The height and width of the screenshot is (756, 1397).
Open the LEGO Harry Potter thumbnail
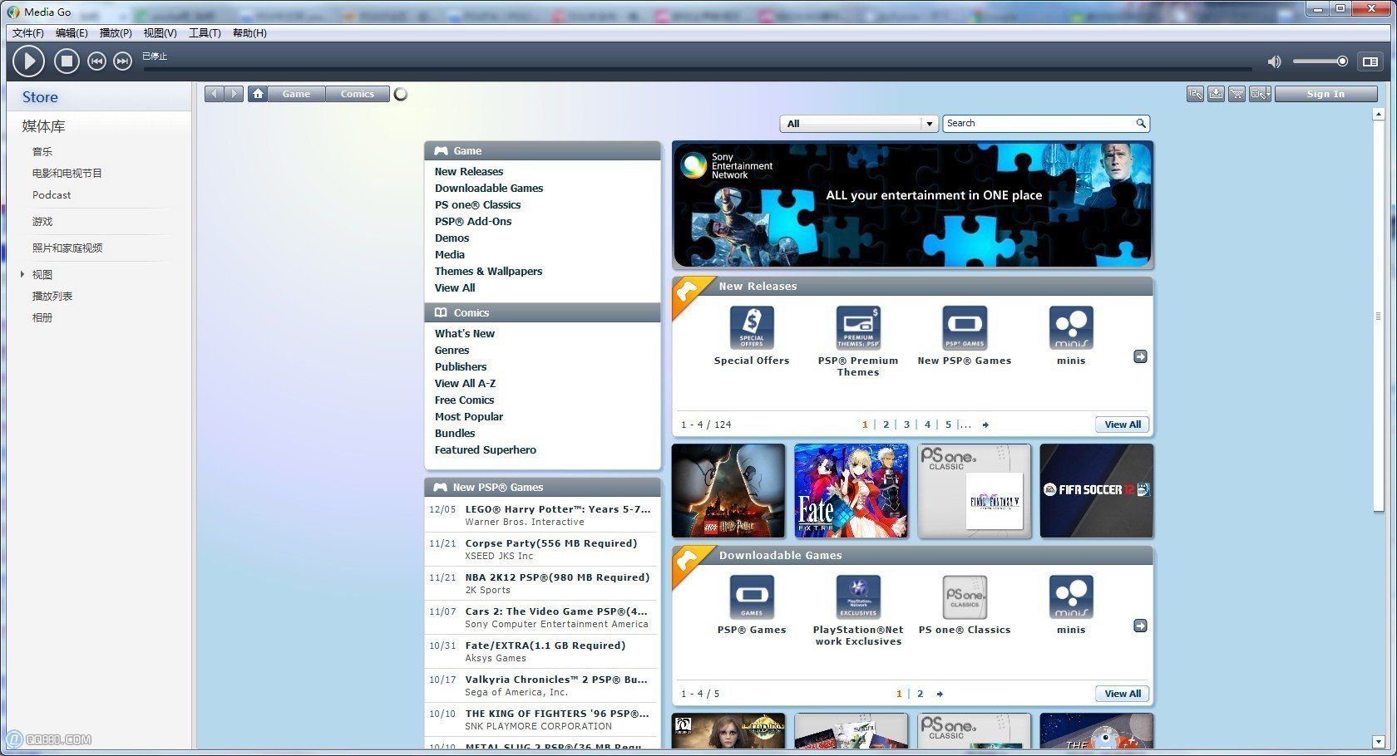728,490
